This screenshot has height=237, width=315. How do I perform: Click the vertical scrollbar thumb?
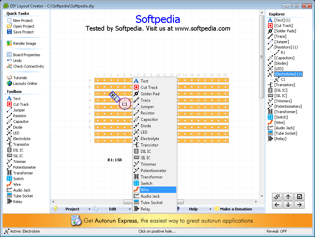pyautogui.click(x=262, y=57)
